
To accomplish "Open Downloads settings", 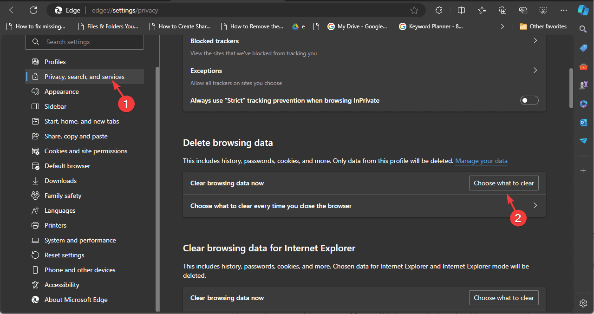I will pyautogui.click(x=85, y=181).
